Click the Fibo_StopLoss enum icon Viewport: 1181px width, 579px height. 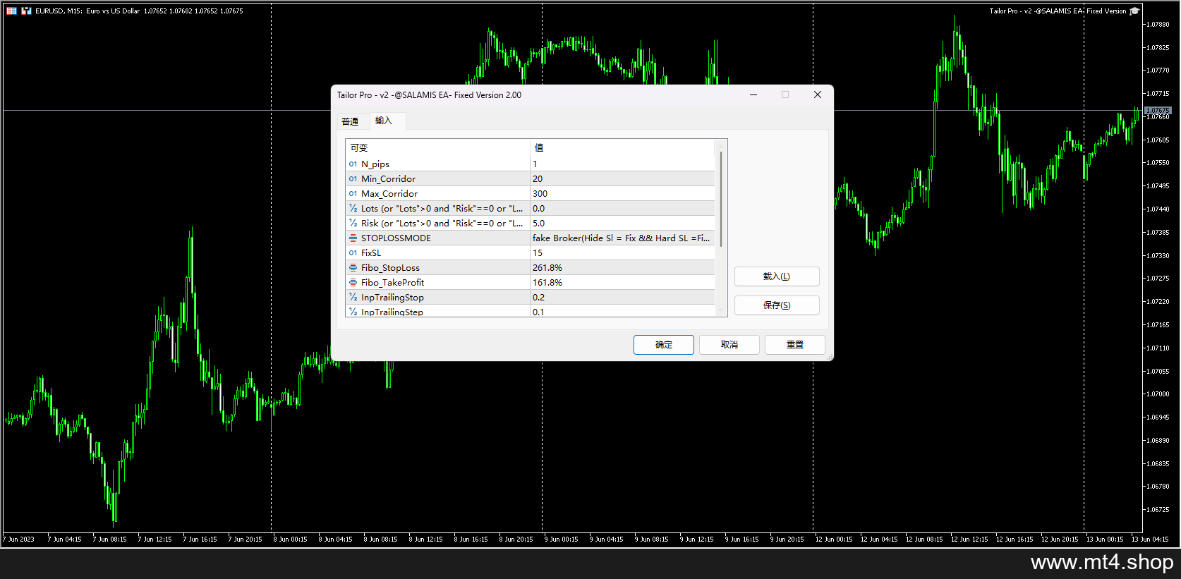coord(353,268)
